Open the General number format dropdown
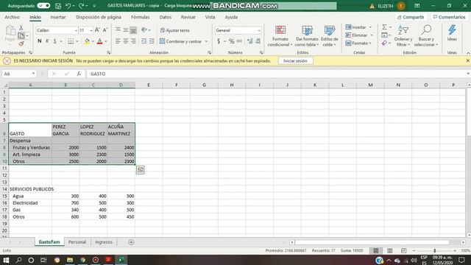The height and width of the screenshot is (265, 471). [259, 30]
